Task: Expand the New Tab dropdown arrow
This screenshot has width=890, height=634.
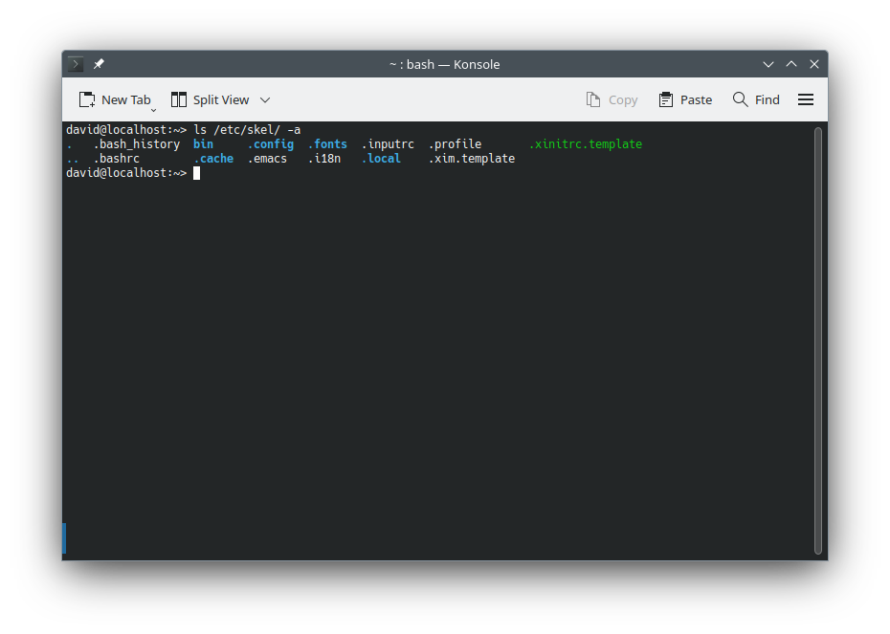Action: (153, 110)
